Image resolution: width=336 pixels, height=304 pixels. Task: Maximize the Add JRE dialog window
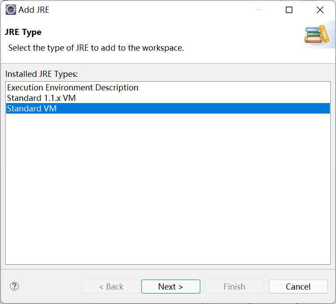point(289,10)
